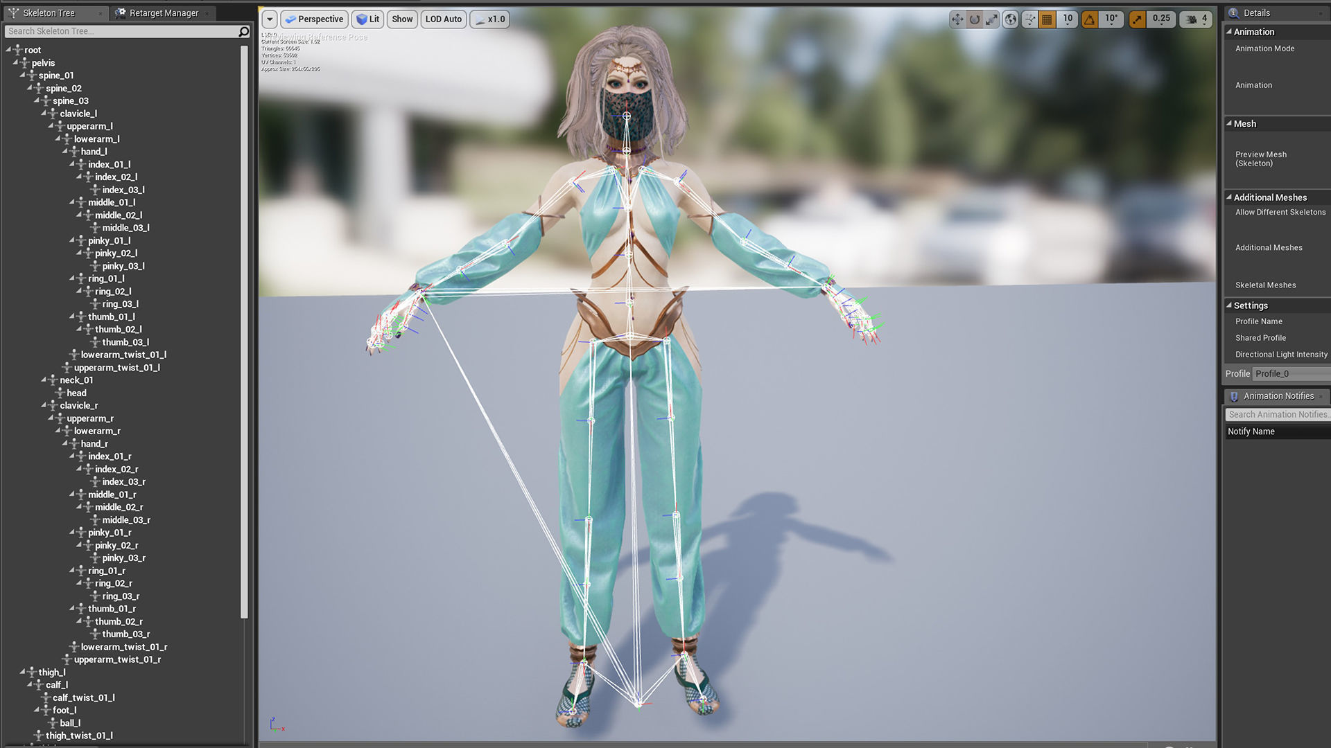
Task: Switch to the Retarget Manager tab
Action: 163,12
